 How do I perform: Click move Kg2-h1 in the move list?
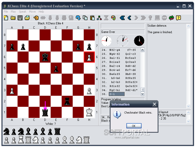(x=115, y=90)
